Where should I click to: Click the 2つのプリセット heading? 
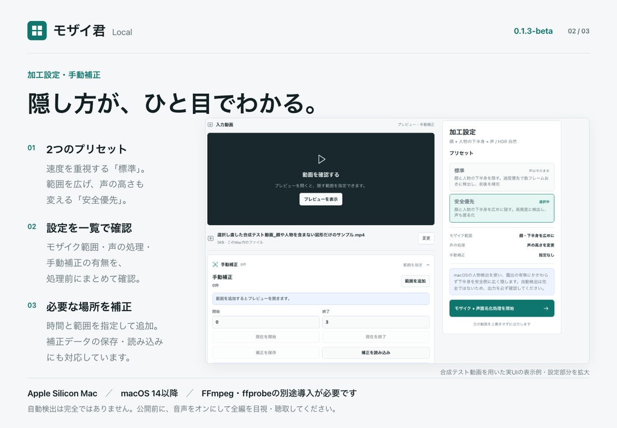(87, 149)
